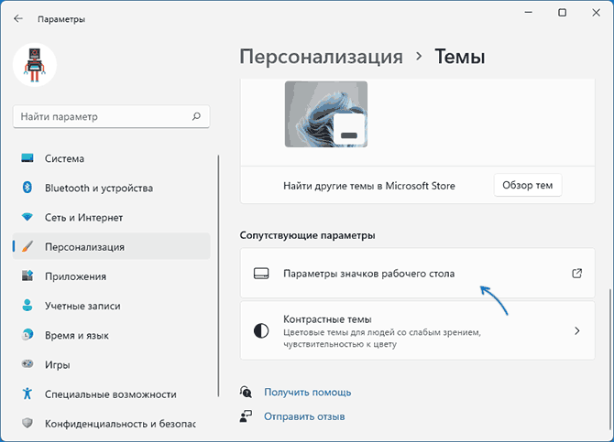
Task: Open Конфиденциальность и безопасность section
Action: pos(112,423)
